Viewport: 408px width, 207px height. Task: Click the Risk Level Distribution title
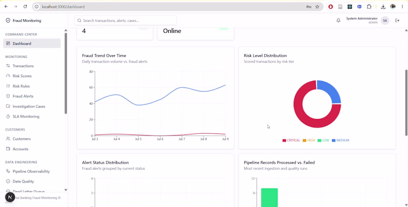click(265, 56)
